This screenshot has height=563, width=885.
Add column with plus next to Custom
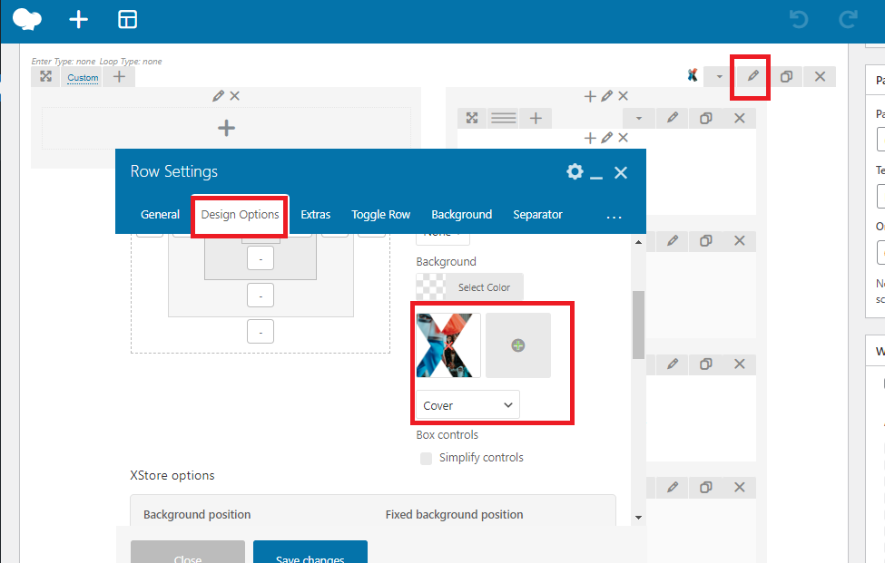119,76
